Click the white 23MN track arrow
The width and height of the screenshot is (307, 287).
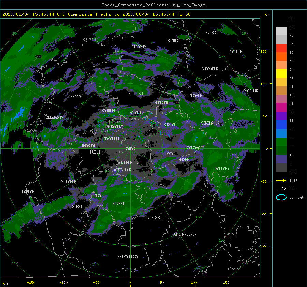281,189
